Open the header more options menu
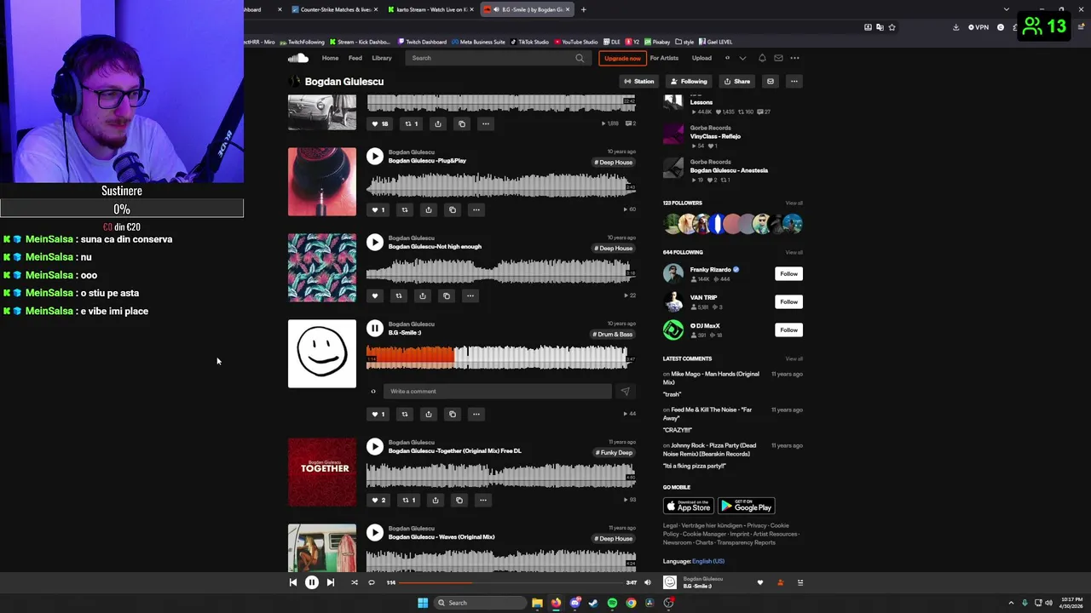This screenshot has height=613, width=1091. 794,58
